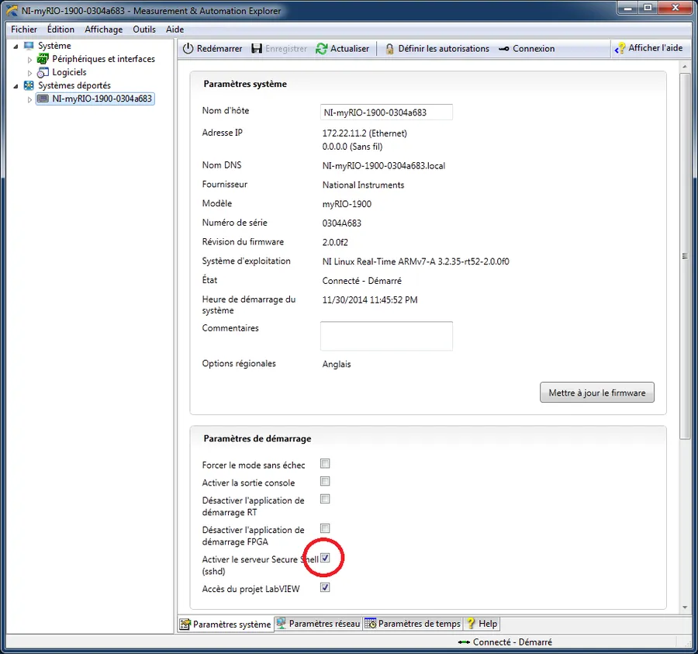Open the Affichage menu
The image size is (698, 654).
pos(104,29)
